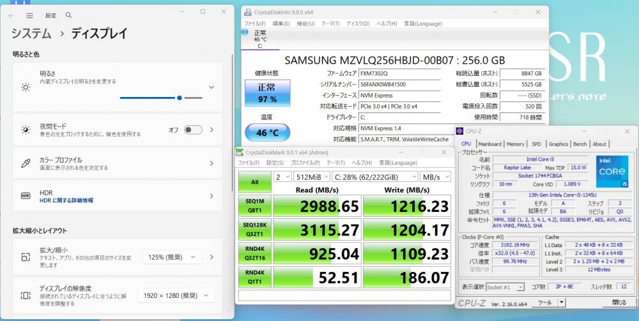Toggle night light (夜間モード) switch
The width and height of the screenshot is (639, 321).
pyautogui.click(x=193, y=130)
